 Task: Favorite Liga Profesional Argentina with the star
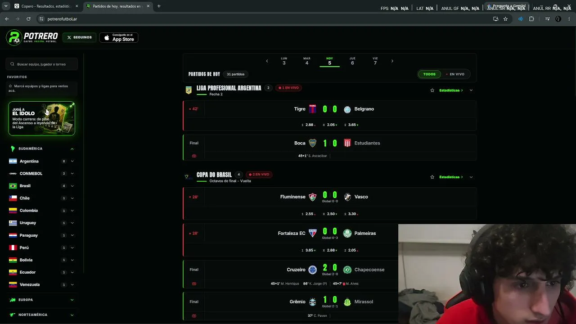[x=432, y=90]
